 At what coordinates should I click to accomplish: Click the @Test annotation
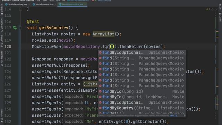click(x=33, y=22)
